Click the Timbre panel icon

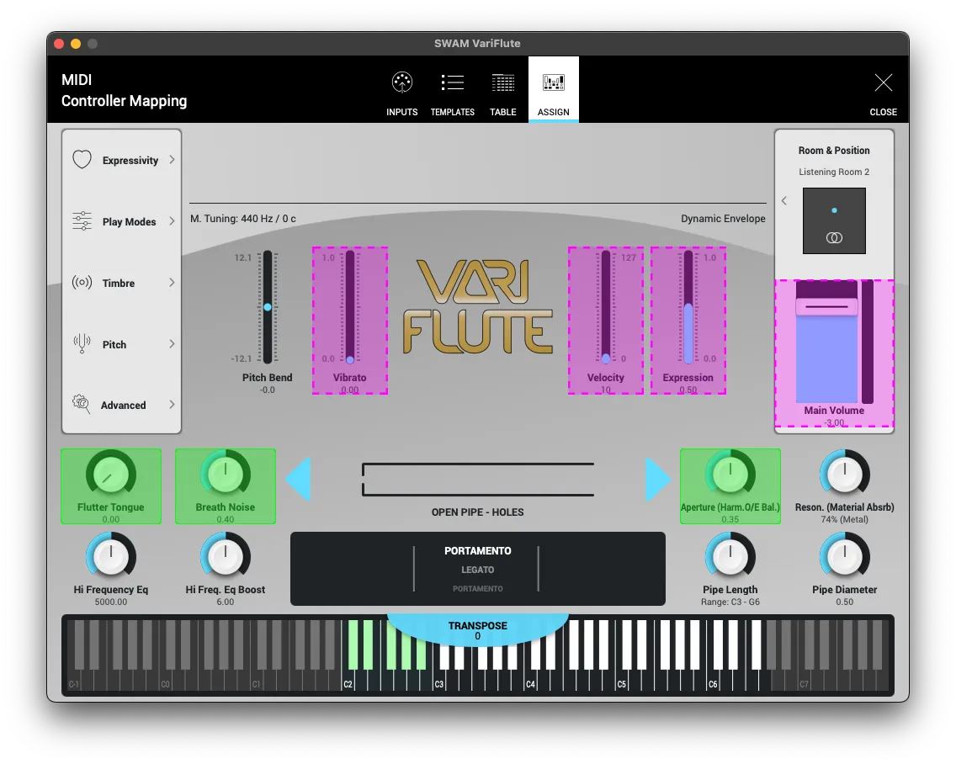82,282
